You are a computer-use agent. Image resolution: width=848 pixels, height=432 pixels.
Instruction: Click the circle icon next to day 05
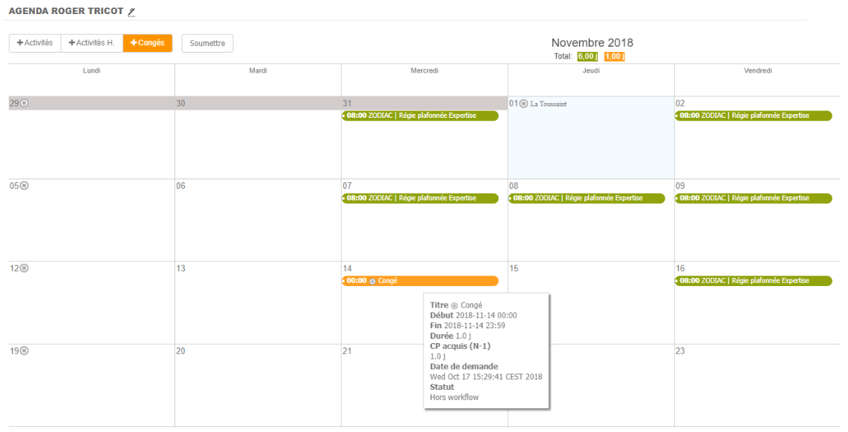pyautogui.click(x=25, y=186)
